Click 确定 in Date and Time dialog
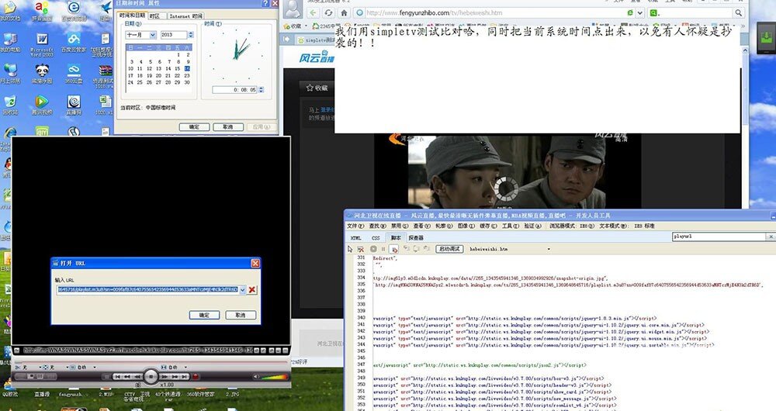This screenshot has width=776, height=411. click(x=194, y=127)
